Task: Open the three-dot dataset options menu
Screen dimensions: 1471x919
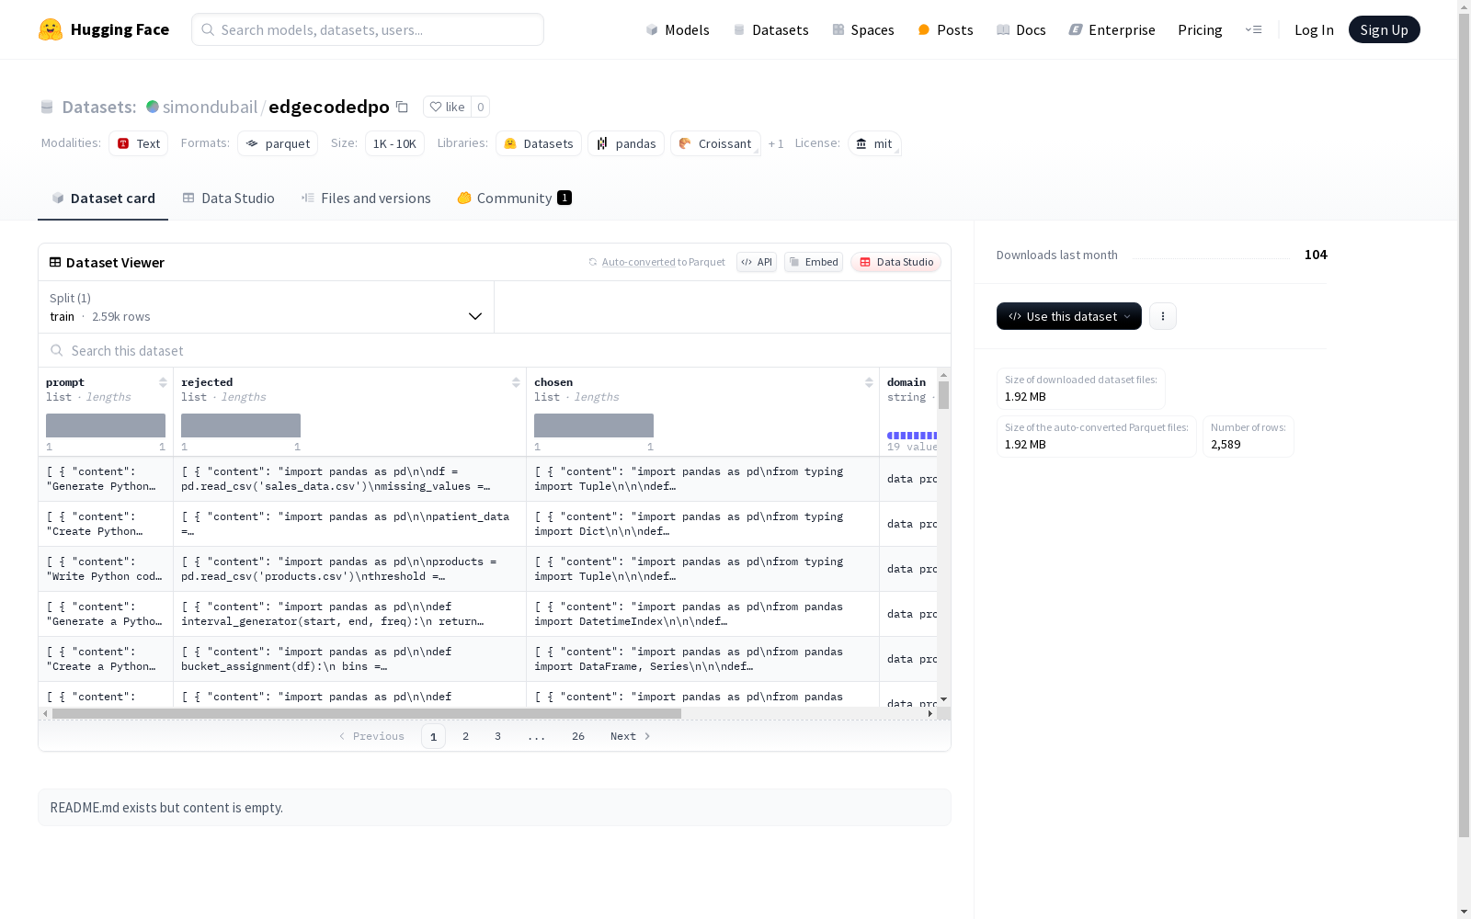Action: (1163, 316)
